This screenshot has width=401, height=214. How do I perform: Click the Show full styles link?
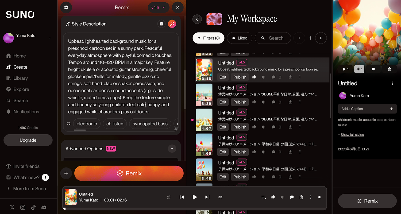(x=352, y=135)
